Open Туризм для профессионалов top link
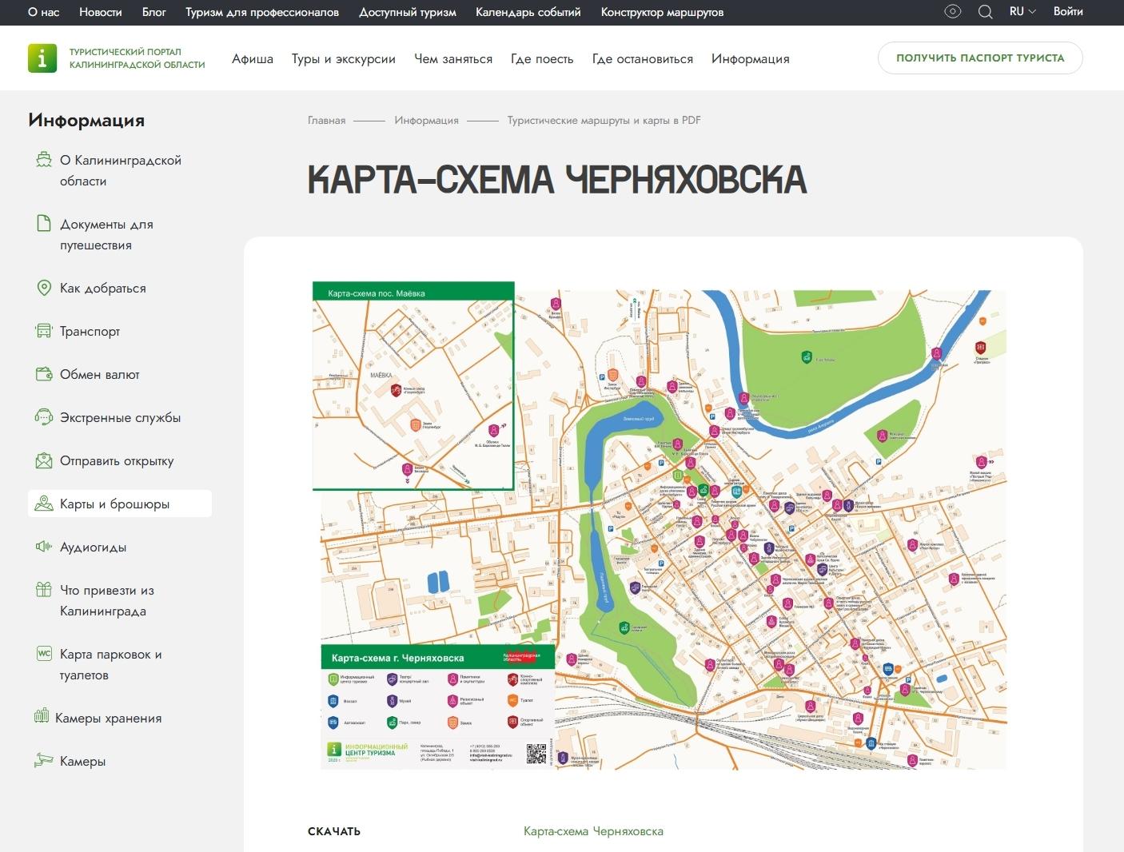1124x852 pixels. (x=262, y=12)
